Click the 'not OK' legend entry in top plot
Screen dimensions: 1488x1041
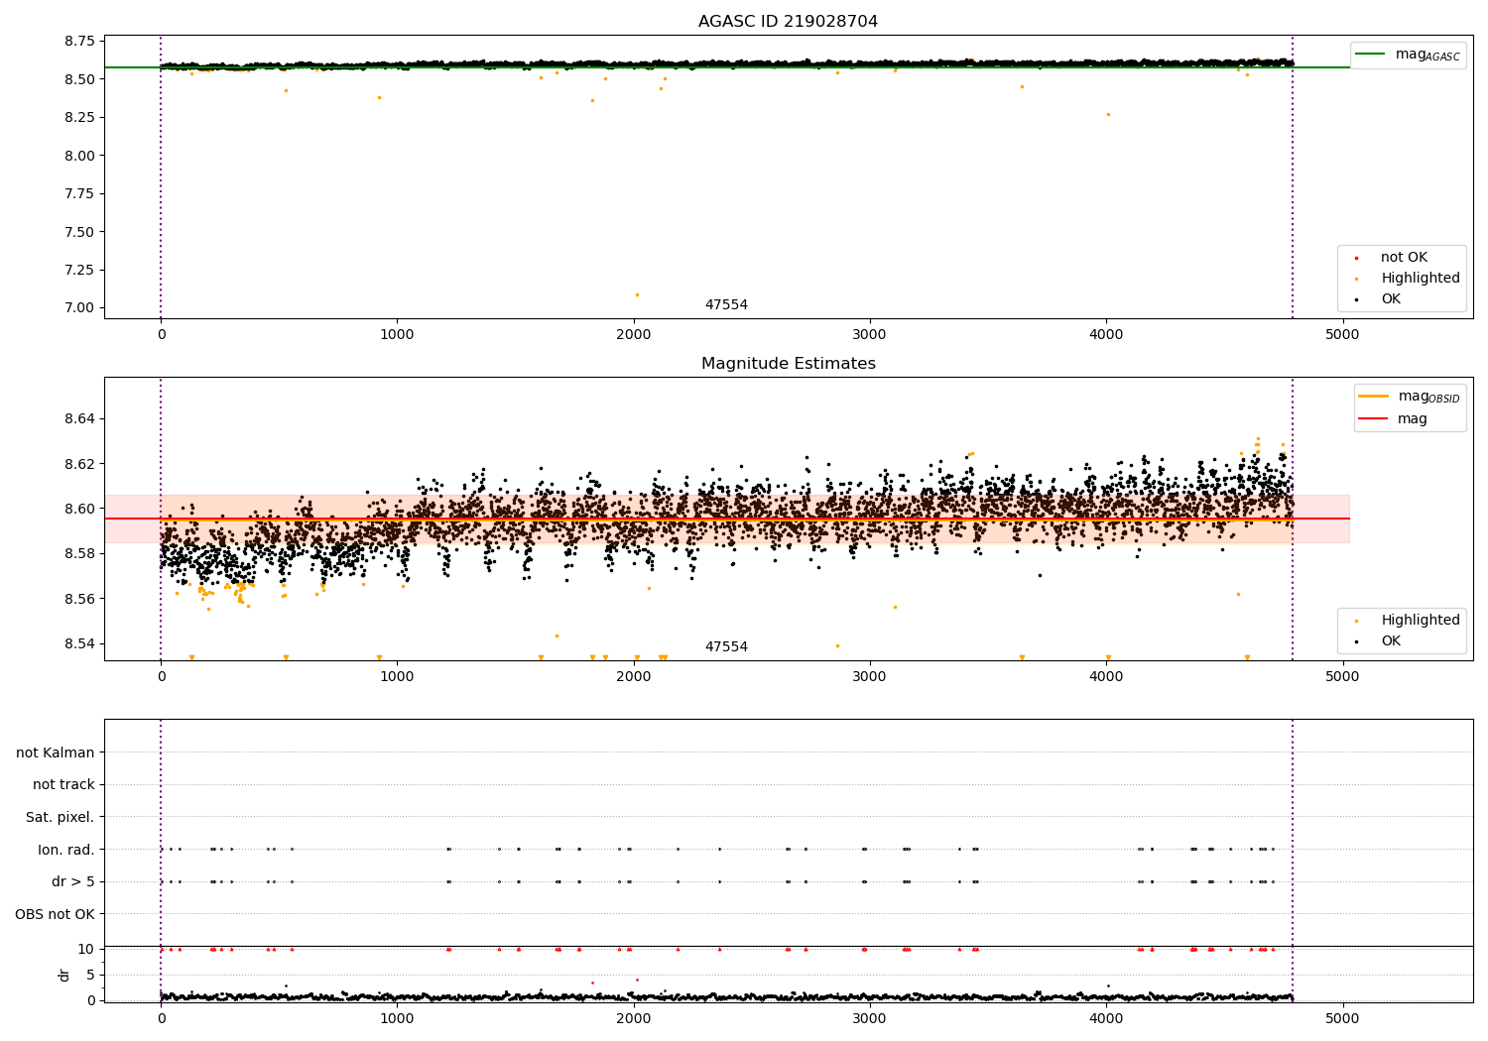click(x=1403, y=258)
